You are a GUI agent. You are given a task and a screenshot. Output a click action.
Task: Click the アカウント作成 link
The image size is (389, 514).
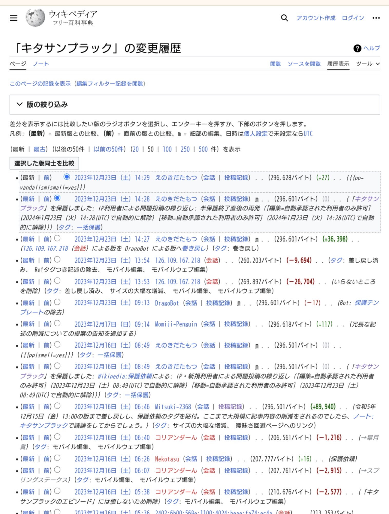pyautogui.click(x=316, y=18)
